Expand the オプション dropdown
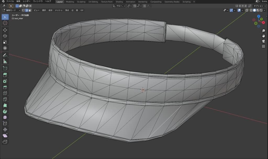268x159 pixels. coord(259,6)
